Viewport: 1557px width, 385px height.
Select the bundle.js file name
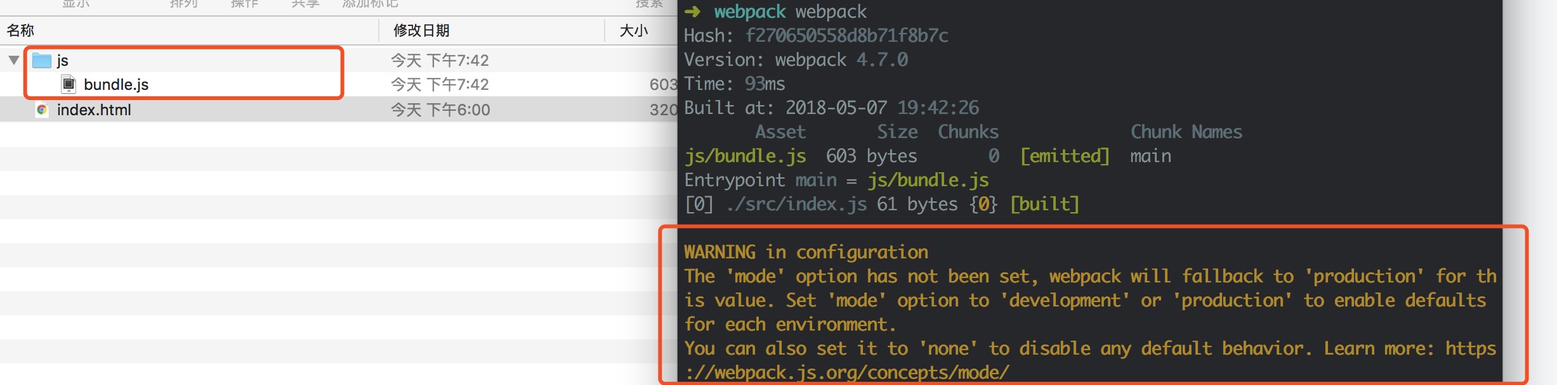(x=116, y=84)
